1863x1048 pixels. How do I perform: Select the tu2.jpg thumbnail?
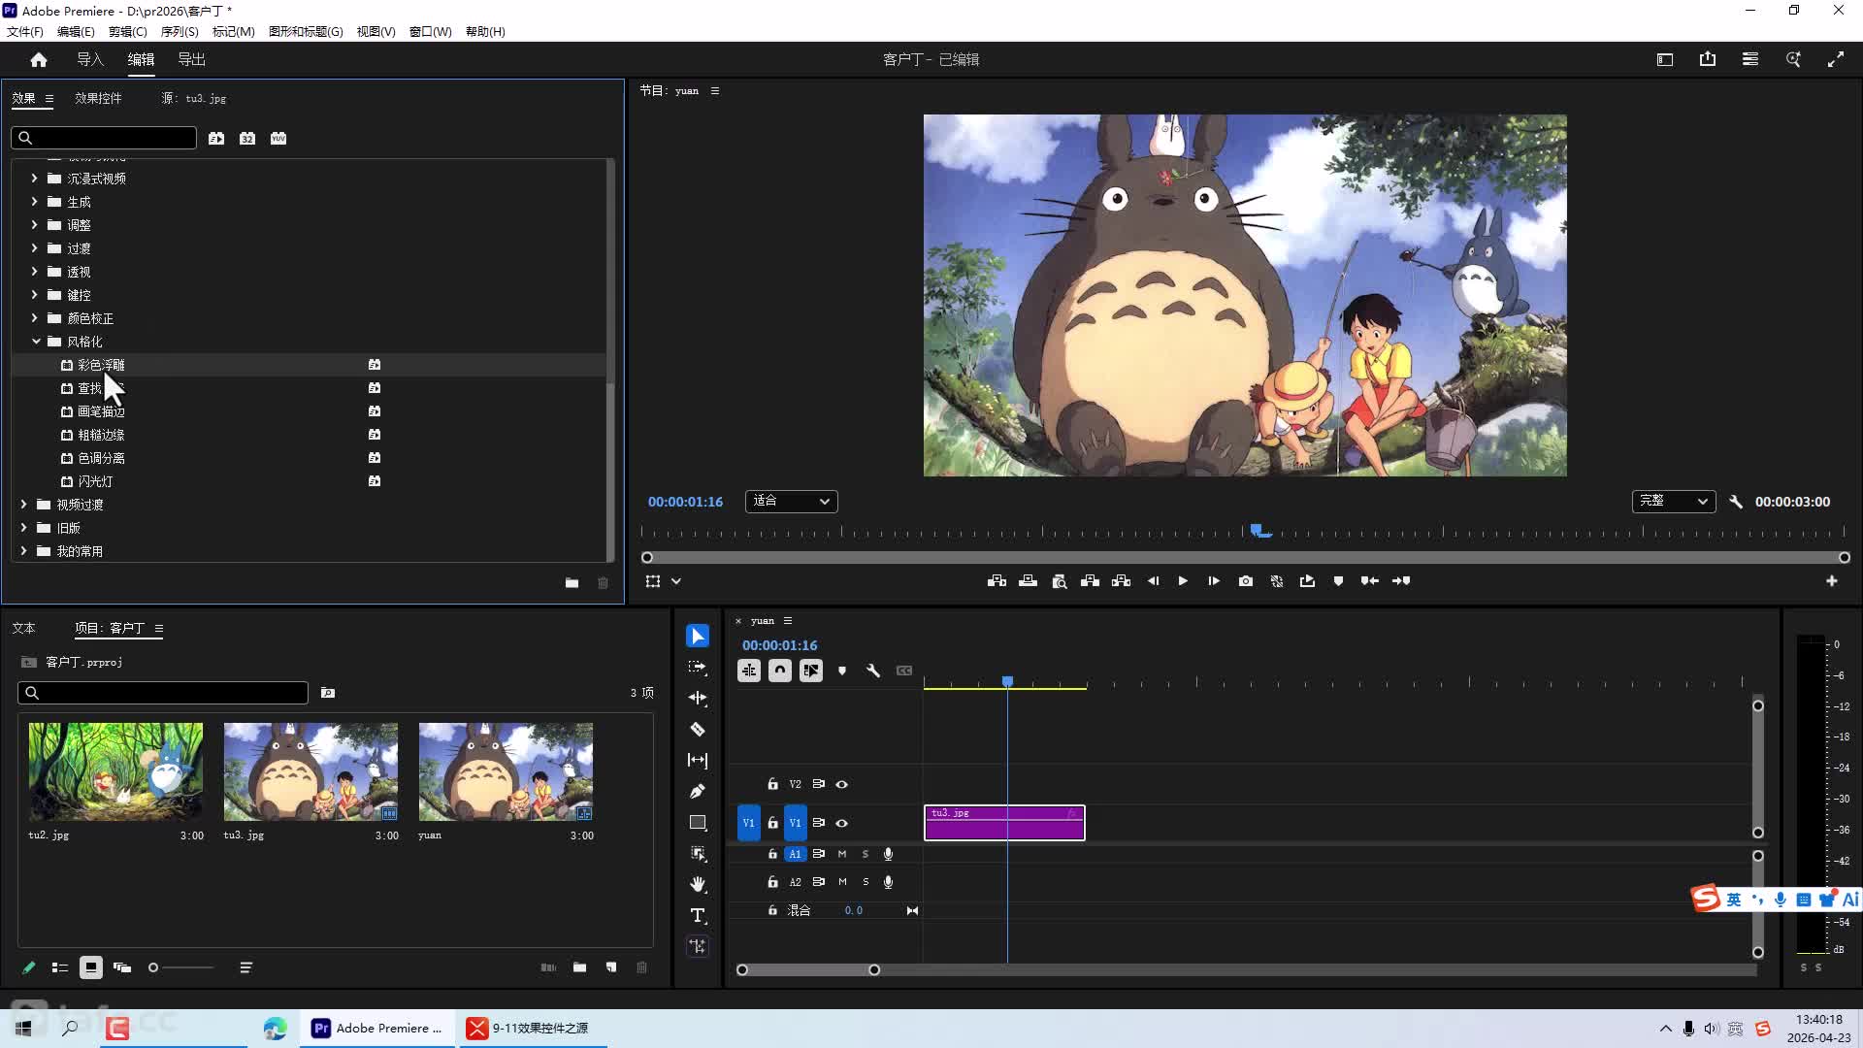point(116,771)
